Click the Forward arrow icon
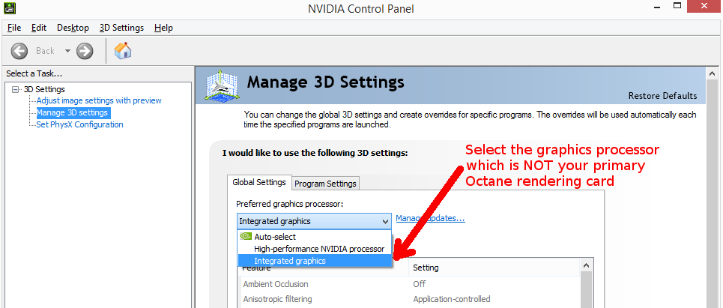Screen dimensions: 723x308 point(85,51)
